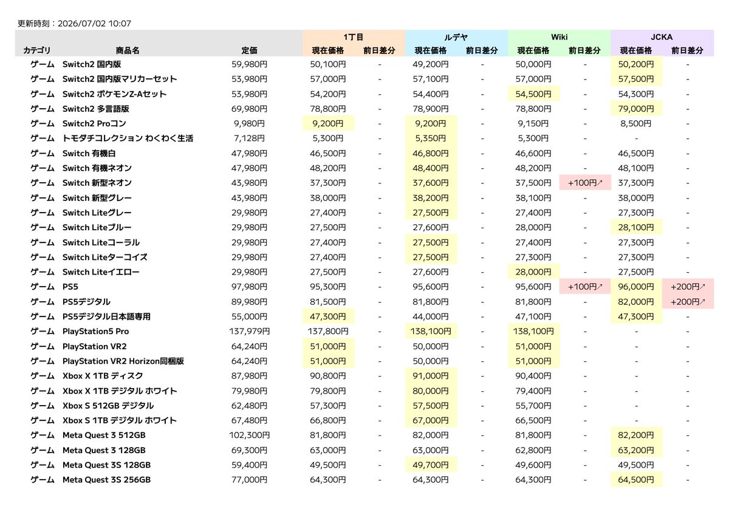This screenshot has height=515, width=729.
Task: Click the ルデヤ price 44,000円
Action: click(431, 316)
